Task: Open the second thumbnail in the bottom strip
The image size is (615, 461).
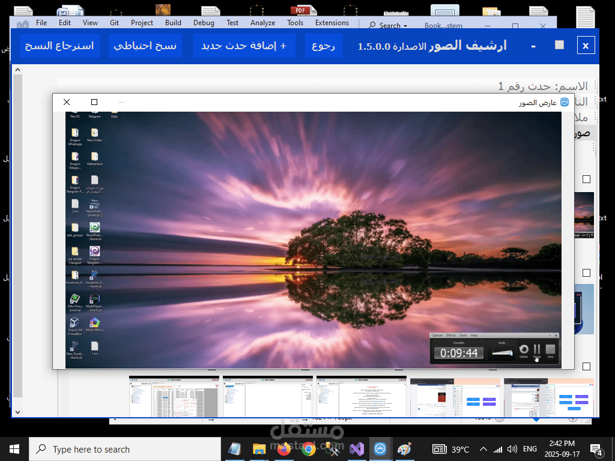Action: click(x=268, y=397)
